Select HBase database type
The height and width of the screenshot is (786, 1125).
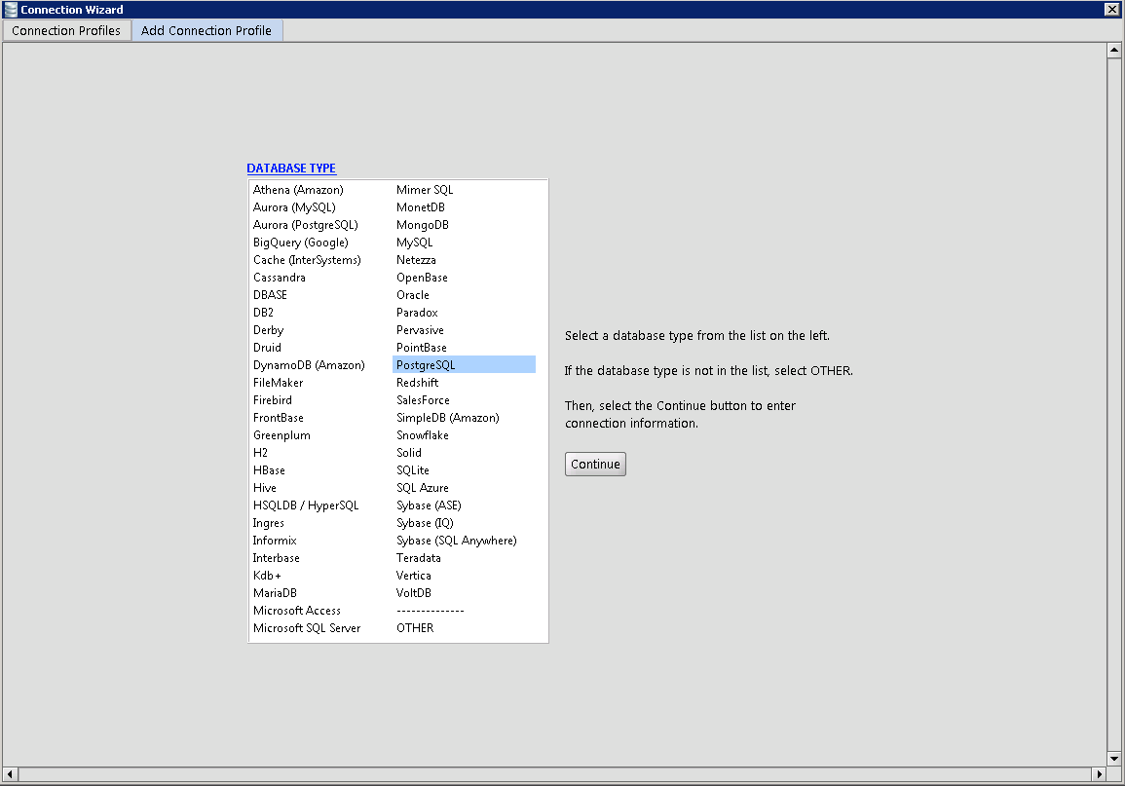click(269, 470)
